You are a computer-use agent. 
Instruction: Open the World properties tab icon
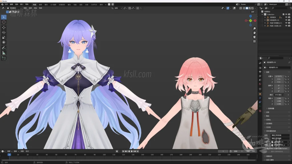coord(260,84)
